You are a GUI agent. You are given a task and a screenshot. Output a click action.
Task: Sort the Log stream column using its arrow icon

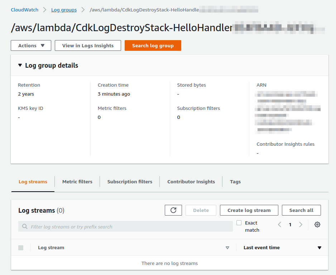227,247
